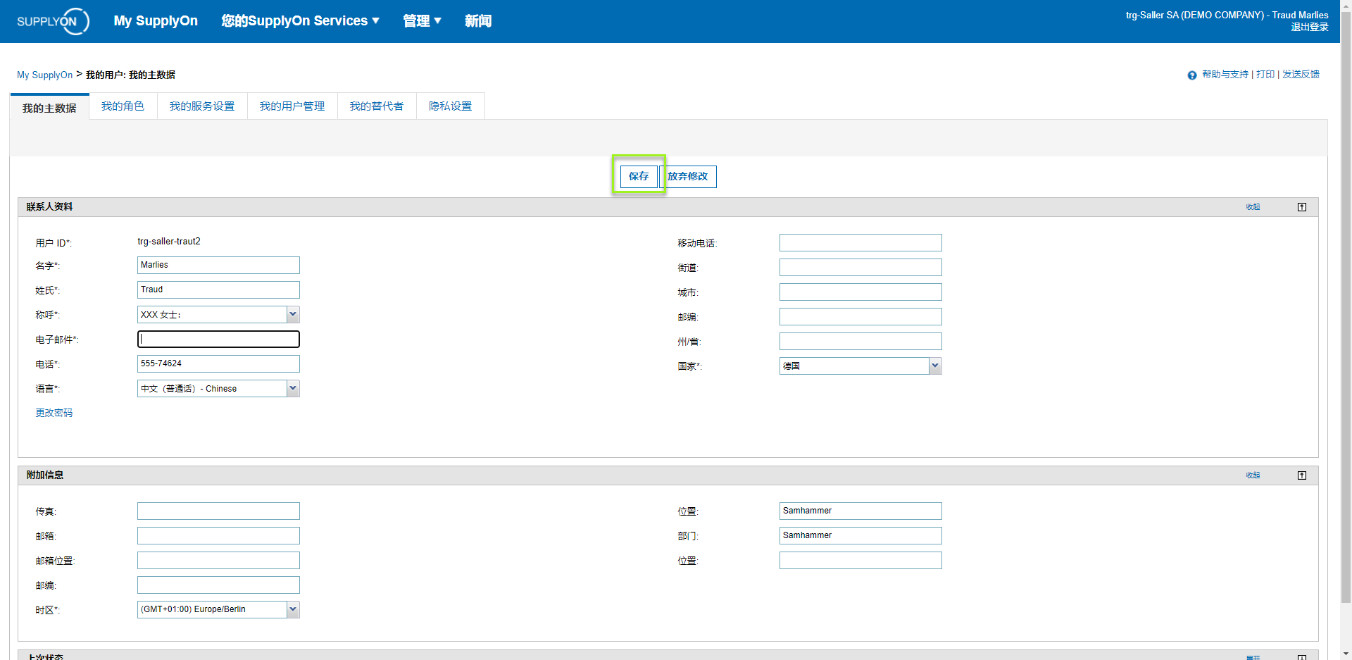Click the 发送反馈 link
Image resolution: width=1352 pixels, height=660 pixels.
click(1301, 75)
